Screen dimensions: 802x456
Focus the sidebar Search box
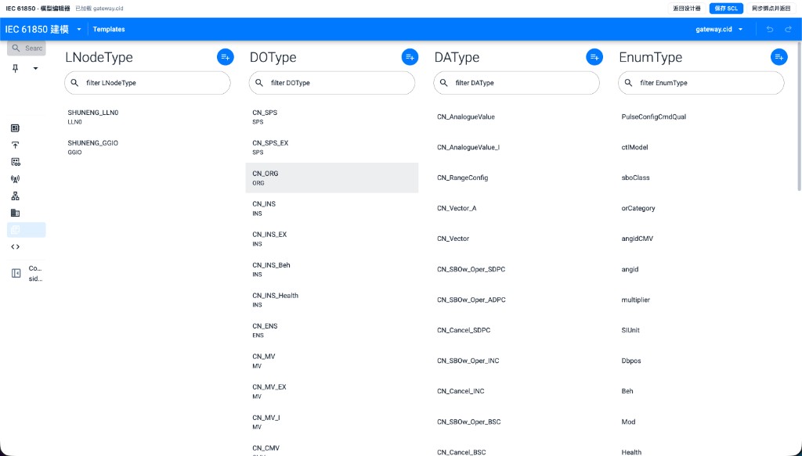tap(27, 48)
